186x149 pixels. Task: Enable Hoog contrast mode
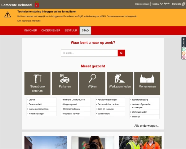click(x=142, y=4)
